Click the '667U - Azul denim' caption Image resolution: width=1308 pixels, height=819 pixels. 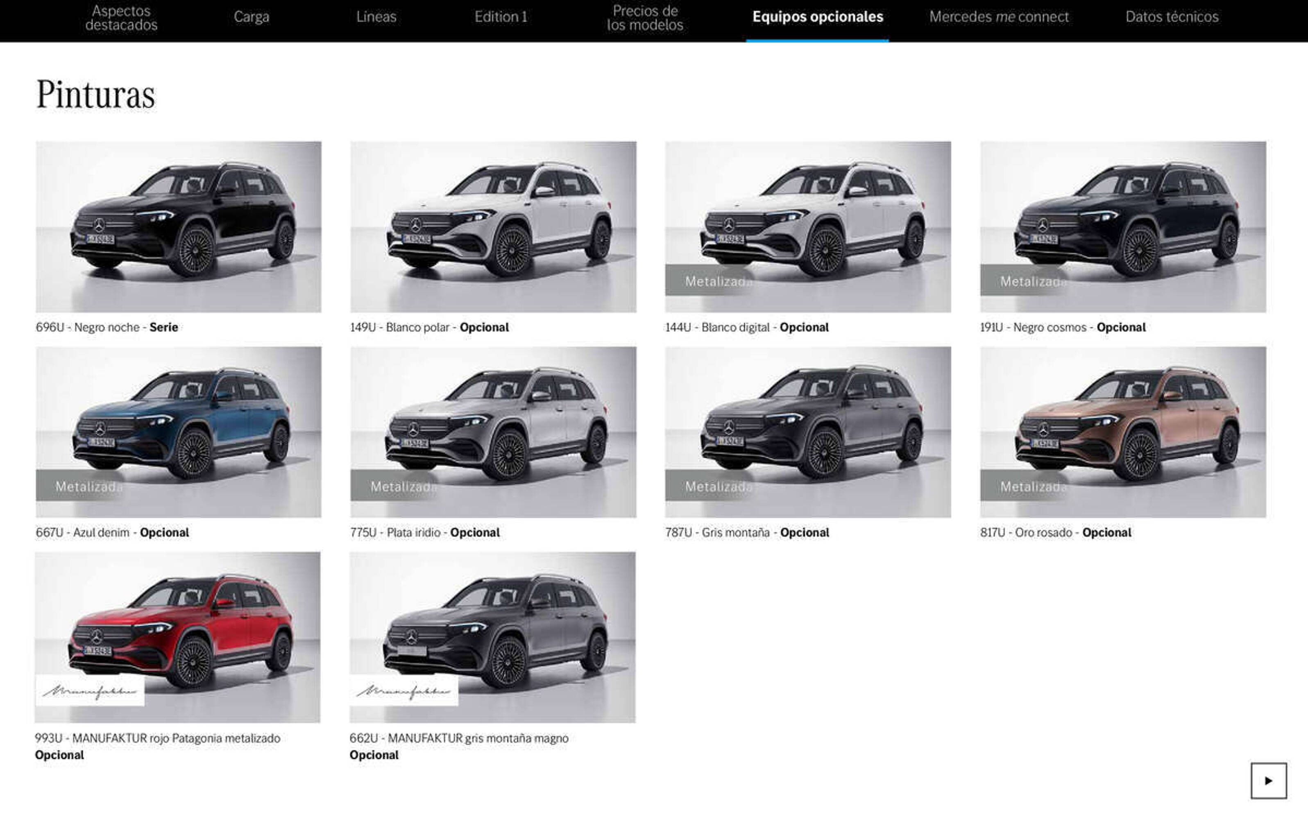(113, 532)
